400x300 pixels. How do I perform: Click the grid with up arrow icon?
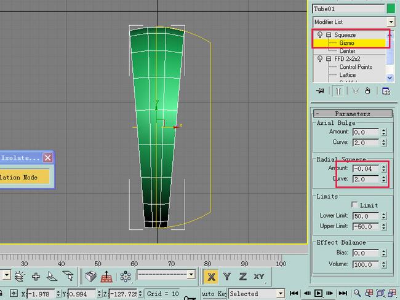point(106,277)
